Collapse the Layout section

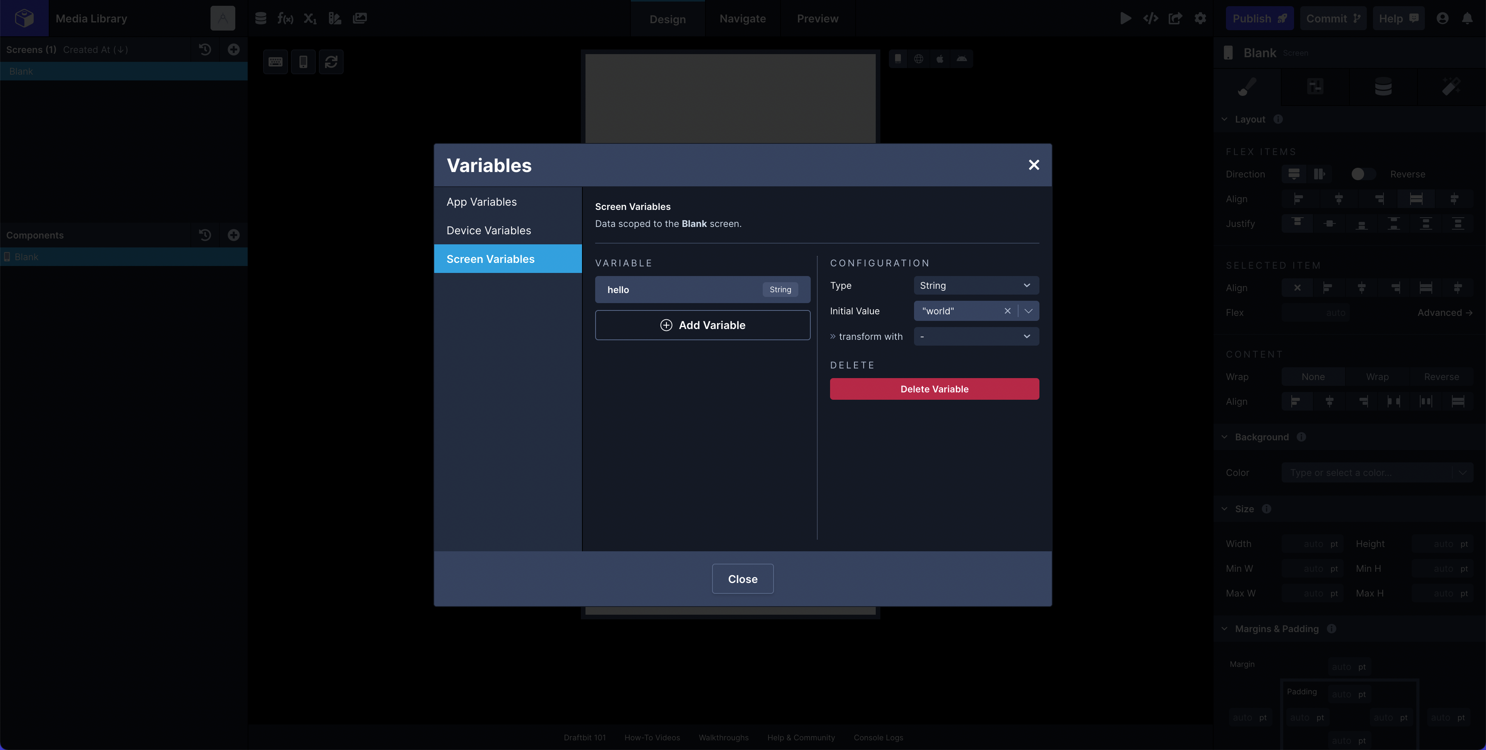coord(1225,119)
